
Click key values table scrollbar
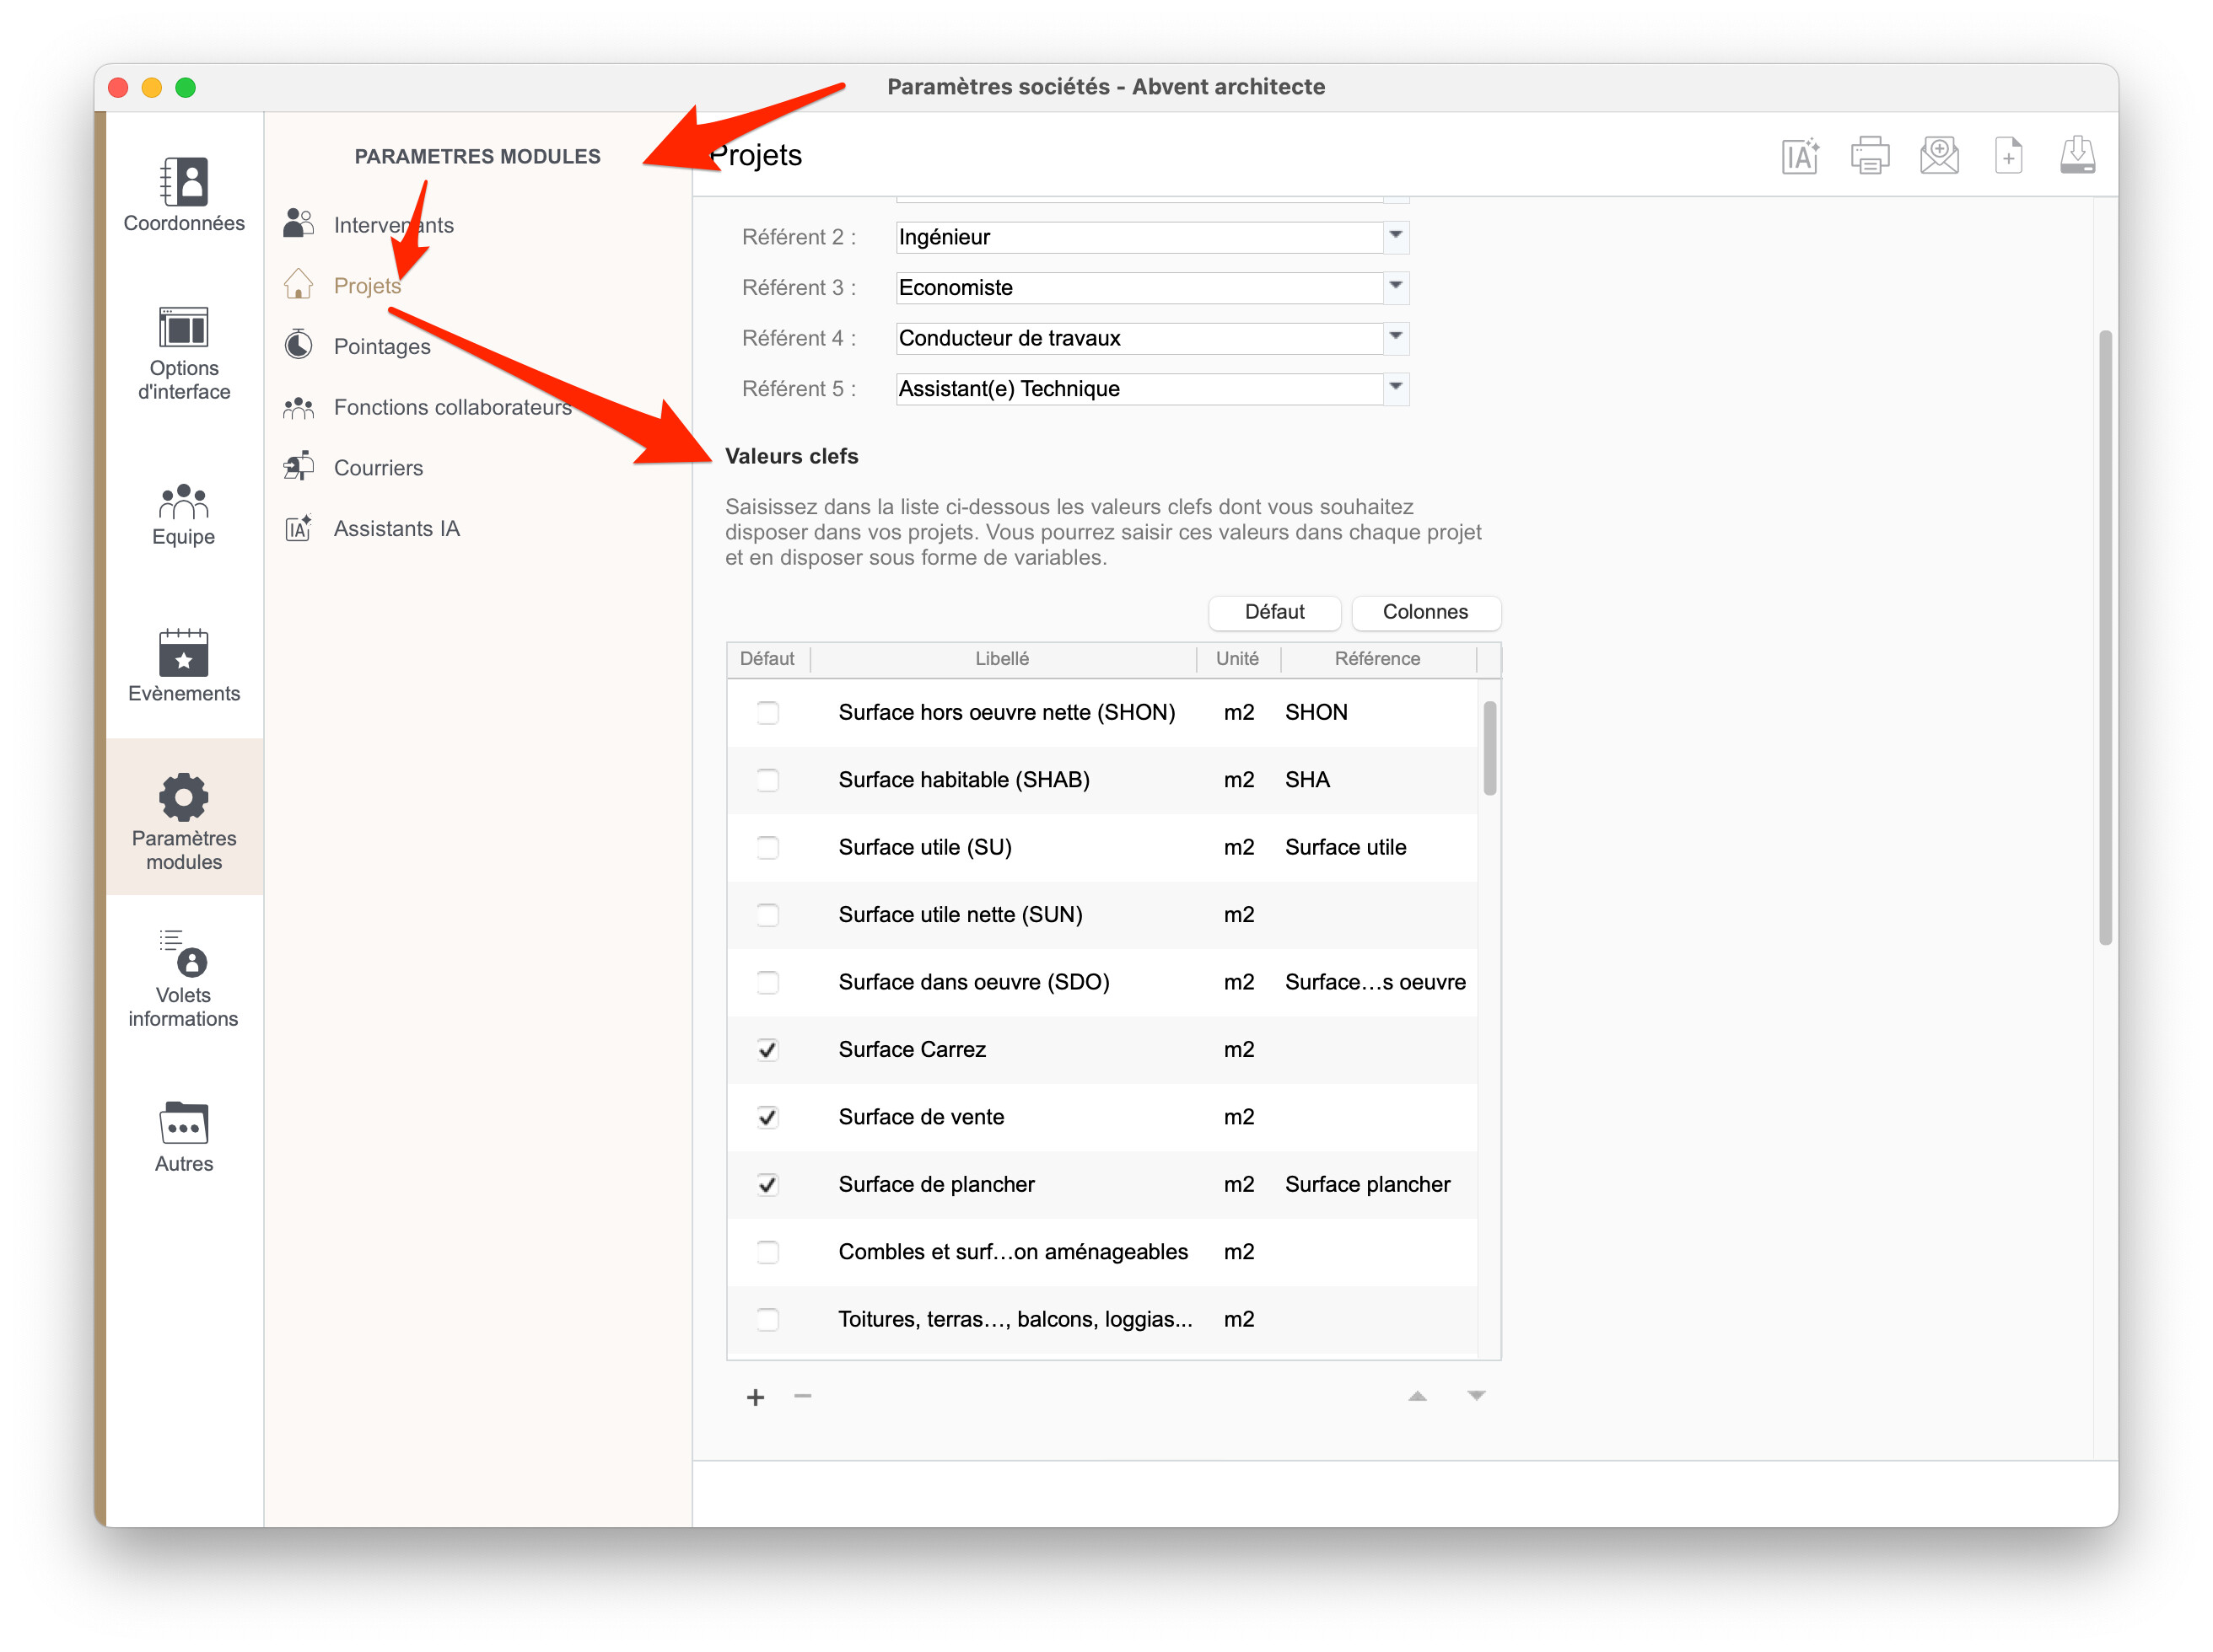coord(1489,748)
